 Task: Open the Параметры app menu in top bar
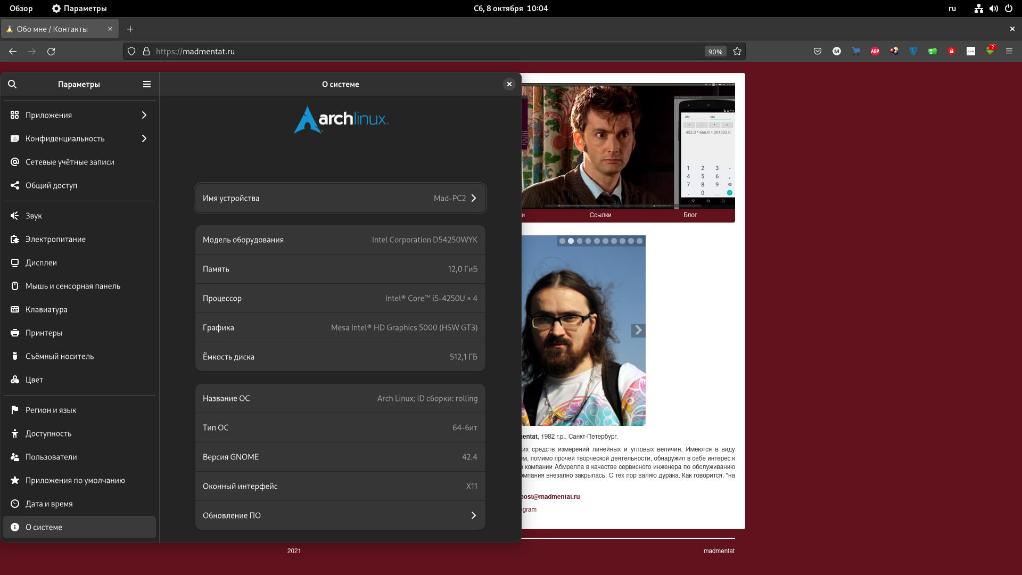pos(79,9)
